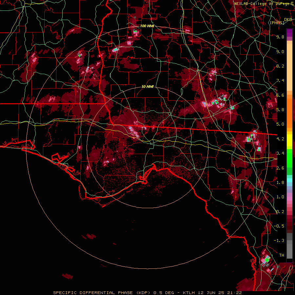The image size is (295, 295).
Task: Pick the purple band at the top of the color bar
Action: click(289, 33)
